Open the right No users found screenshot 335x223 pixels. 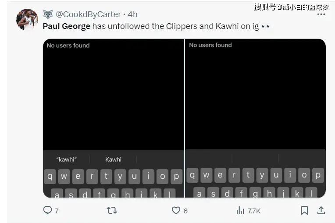pos(255,118)
